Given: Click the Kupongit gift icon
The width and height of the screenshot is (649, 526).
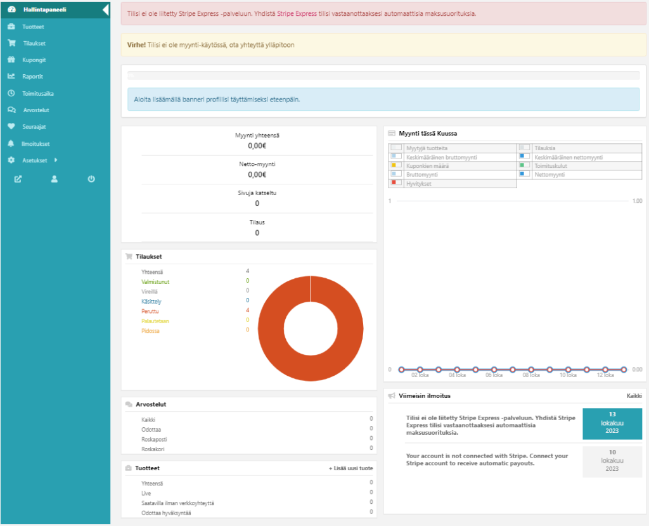Looking at the screenshot, I should pyautogui.click(x=11, y=60).
